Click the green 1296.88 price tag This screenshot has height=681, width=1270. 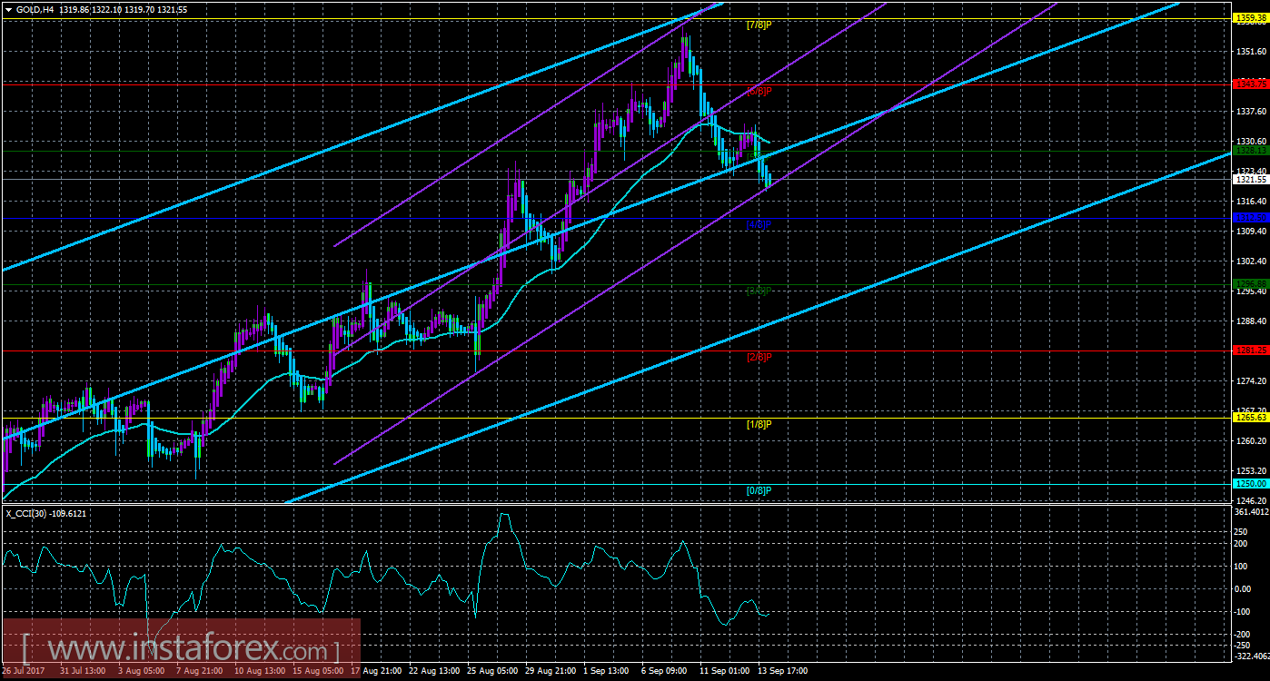click(x=1250, y=284)
